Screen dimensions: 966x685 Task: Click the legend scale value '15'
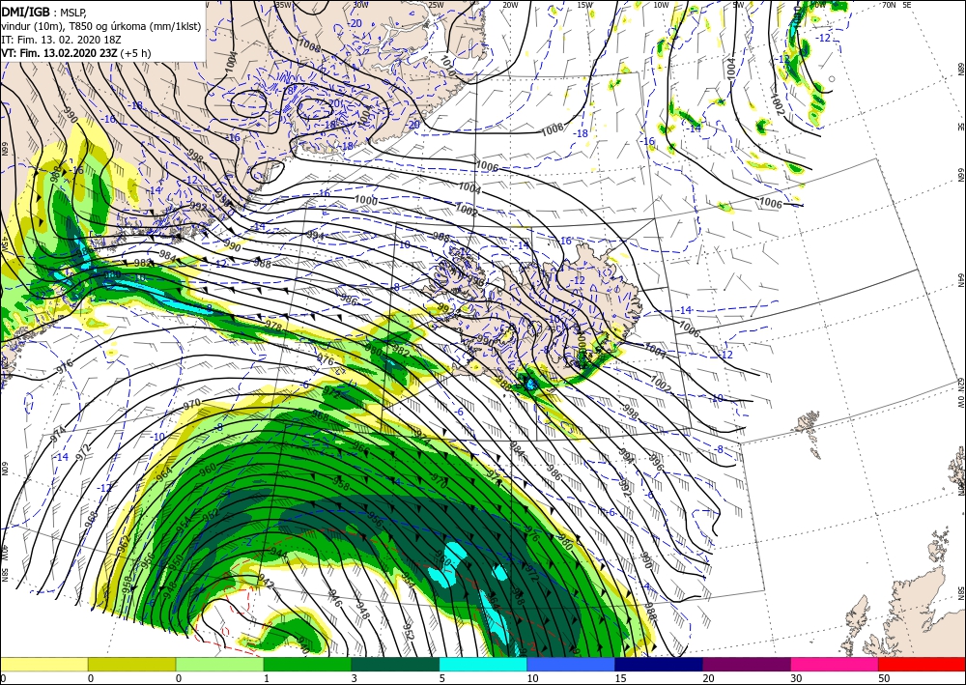[620, 678]
